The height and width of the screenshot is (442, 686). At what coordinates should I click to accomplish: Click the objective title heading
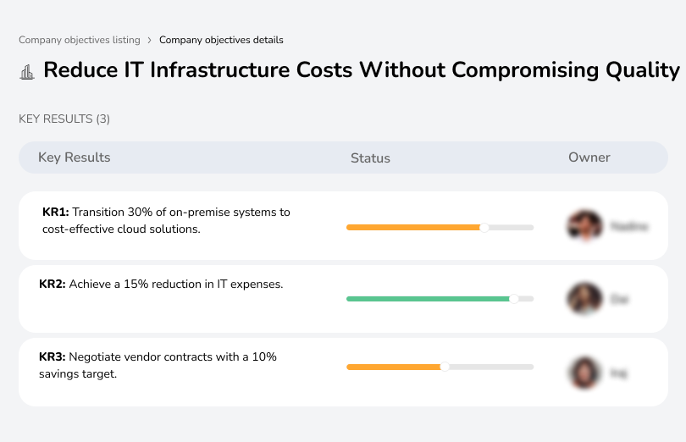362,70
